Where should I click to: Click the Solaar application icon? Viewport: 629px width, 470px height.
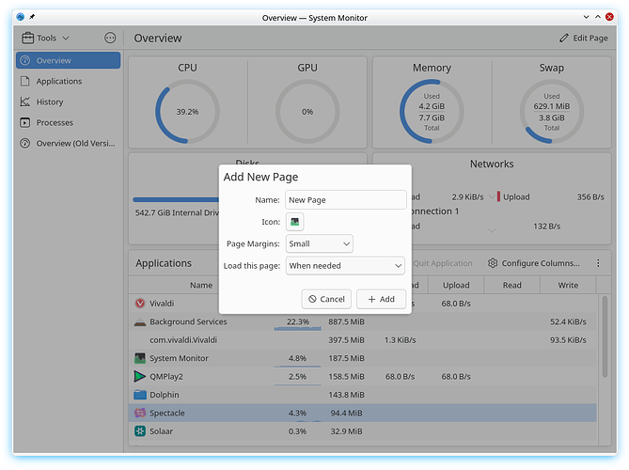(140, 431)
